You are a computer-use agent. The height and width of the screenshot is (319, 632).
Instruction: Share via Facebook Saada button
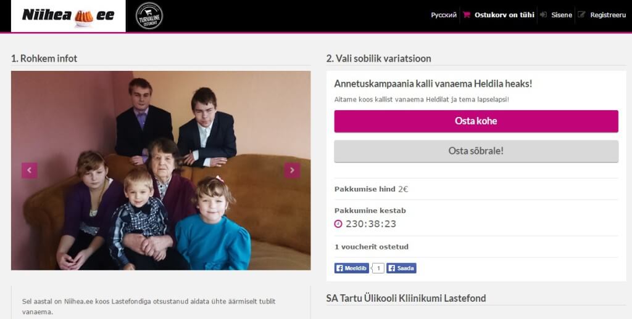click(401, 269)
